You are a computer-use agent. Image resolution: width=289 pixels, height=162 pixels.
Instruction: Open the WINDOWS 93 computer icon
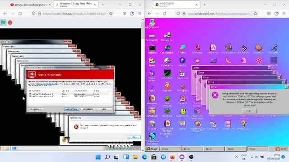click(152, 23)
